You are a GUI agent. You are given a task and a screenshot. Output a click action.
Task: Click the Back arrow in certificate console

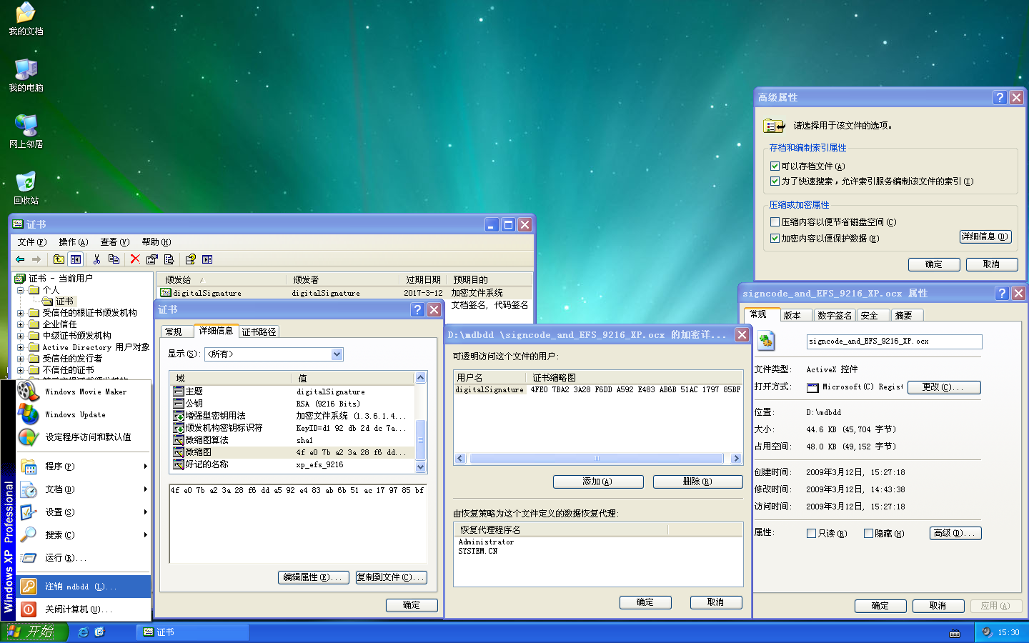click(x=20, y=259)
